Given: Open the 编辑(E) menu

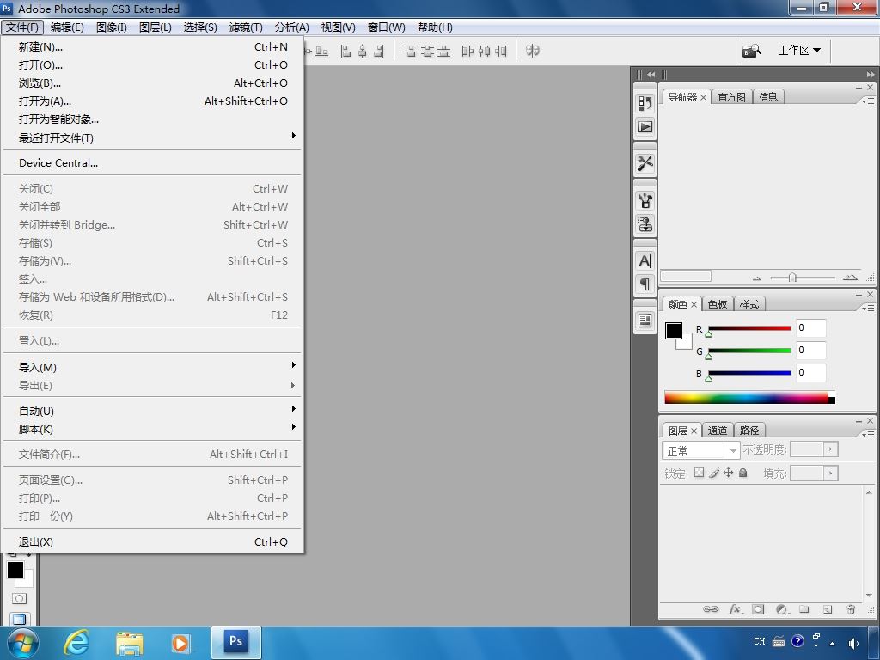Looking at the screenshot, I should pyautogui.click(x=67, y=27).
